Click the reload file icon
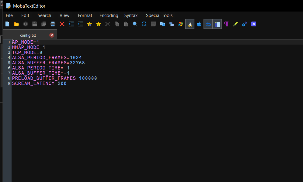The image size is (303, 182). (26, 24)
